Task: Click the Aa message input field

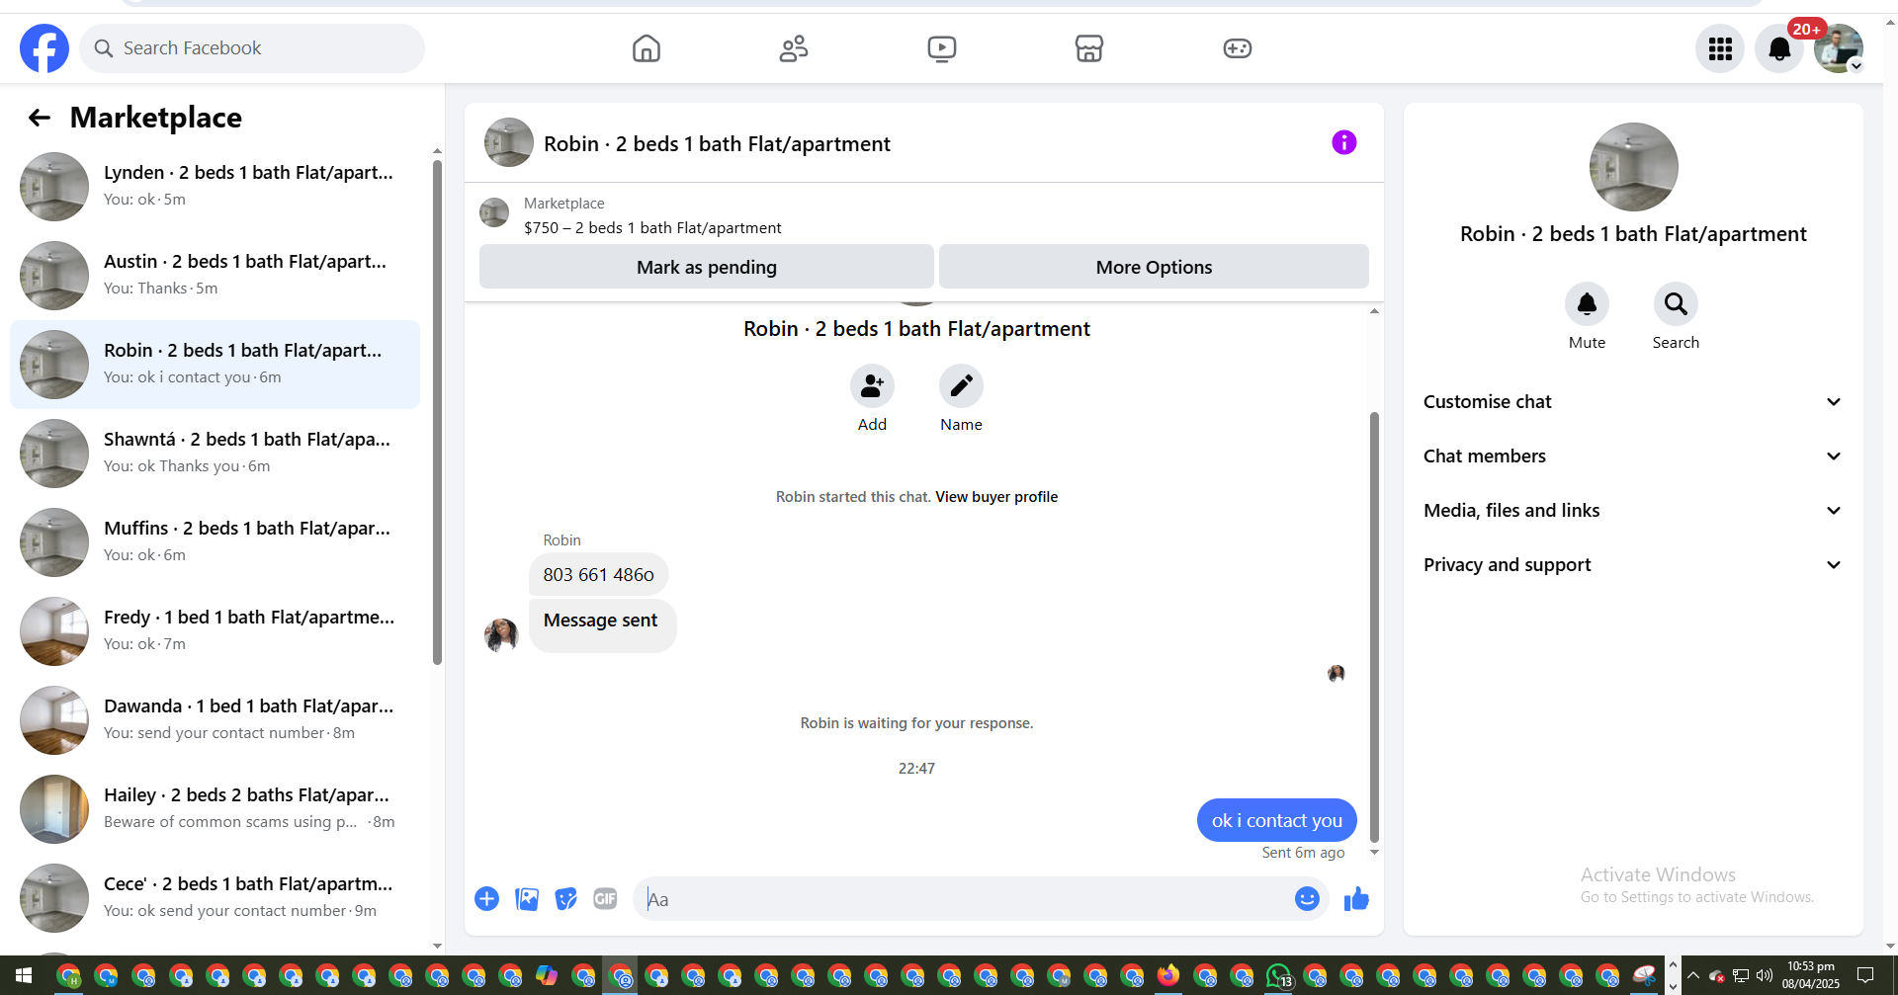Action: pyautogui.click(x=964, y=899)
